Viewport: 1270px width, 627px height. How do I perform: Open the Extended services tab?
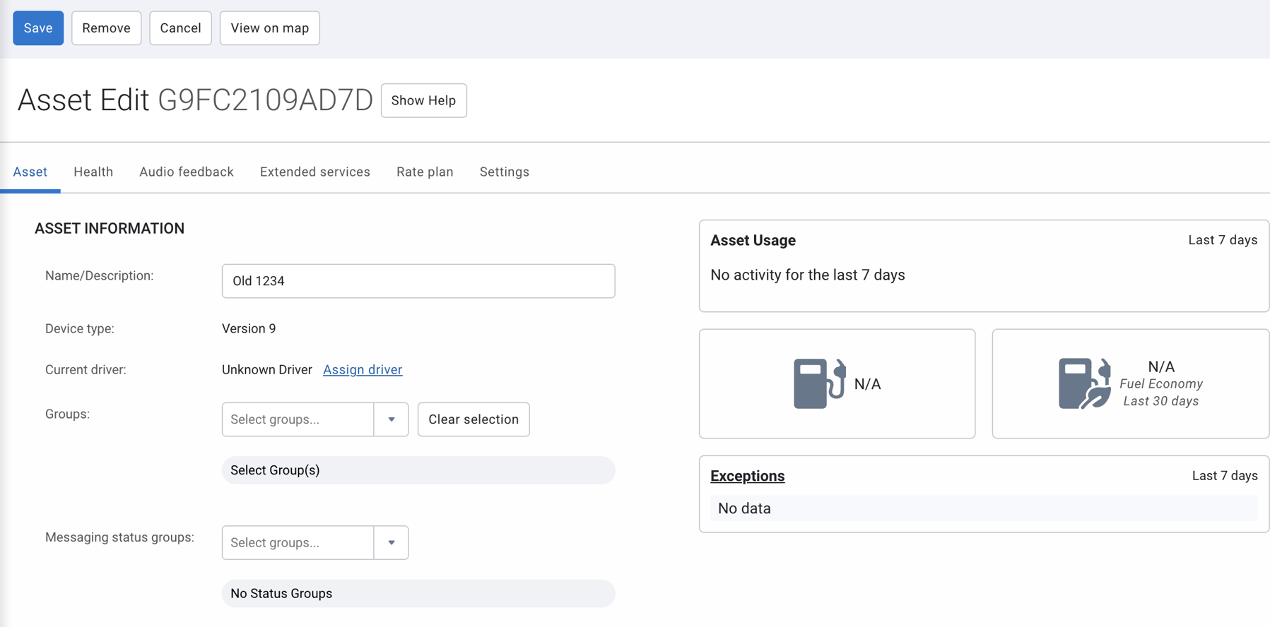click(315, 172)
